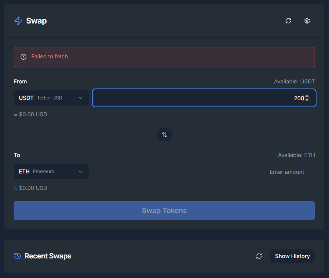Click the USD estimate under the From token
This screenshot has width=329, height=278.
click(x=30, y=115)
